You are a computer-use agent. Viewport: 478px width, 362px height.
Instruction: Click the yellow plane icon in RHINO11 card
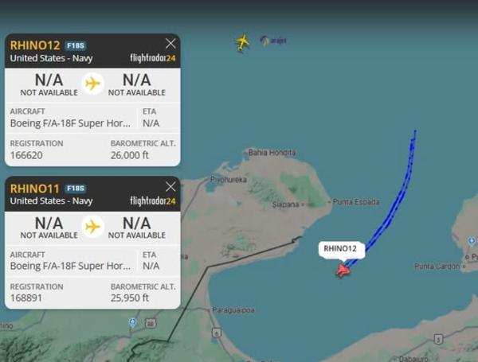coord(92,227)
